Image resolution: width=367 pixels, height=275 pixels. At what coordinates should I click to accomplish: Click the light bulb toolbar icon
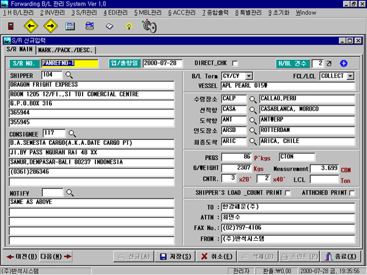(129, 26)
